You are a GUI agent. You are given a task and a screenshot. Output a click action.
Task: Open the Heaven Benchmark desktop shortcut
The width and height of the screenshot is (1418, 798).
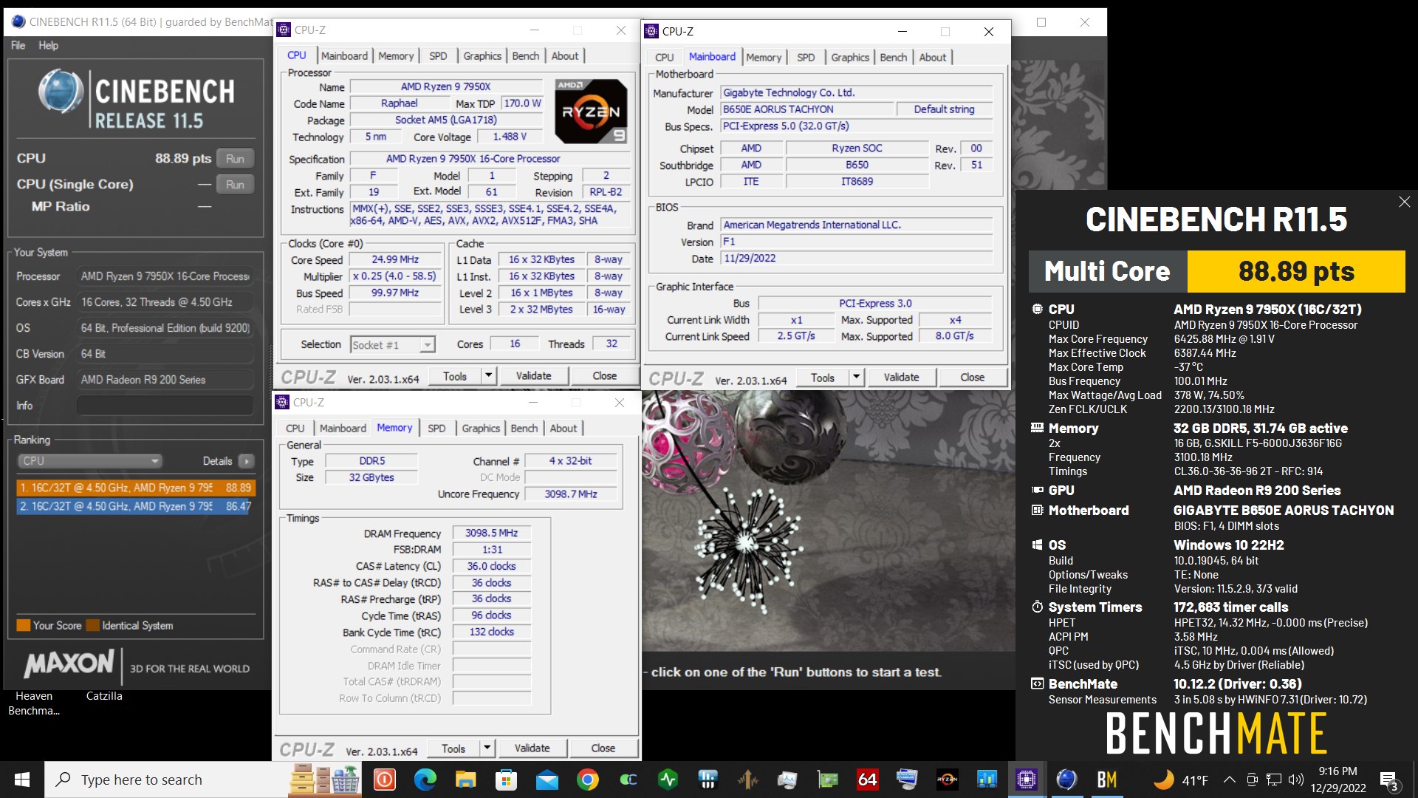pos(34,704)
